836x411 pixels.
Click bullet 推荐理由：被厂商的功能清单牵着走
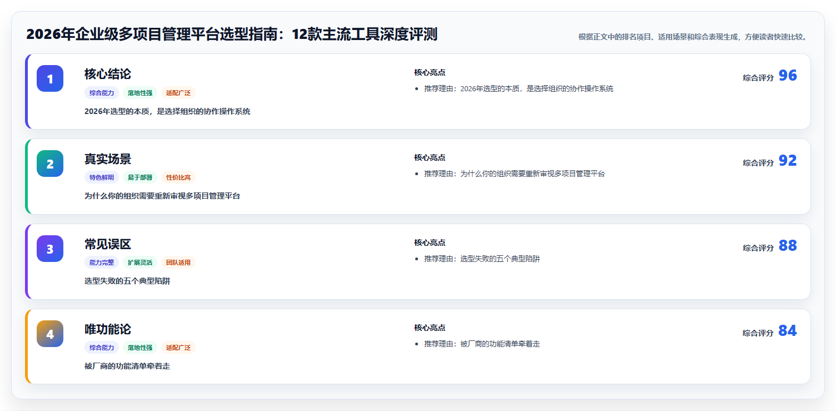point(482,344)
